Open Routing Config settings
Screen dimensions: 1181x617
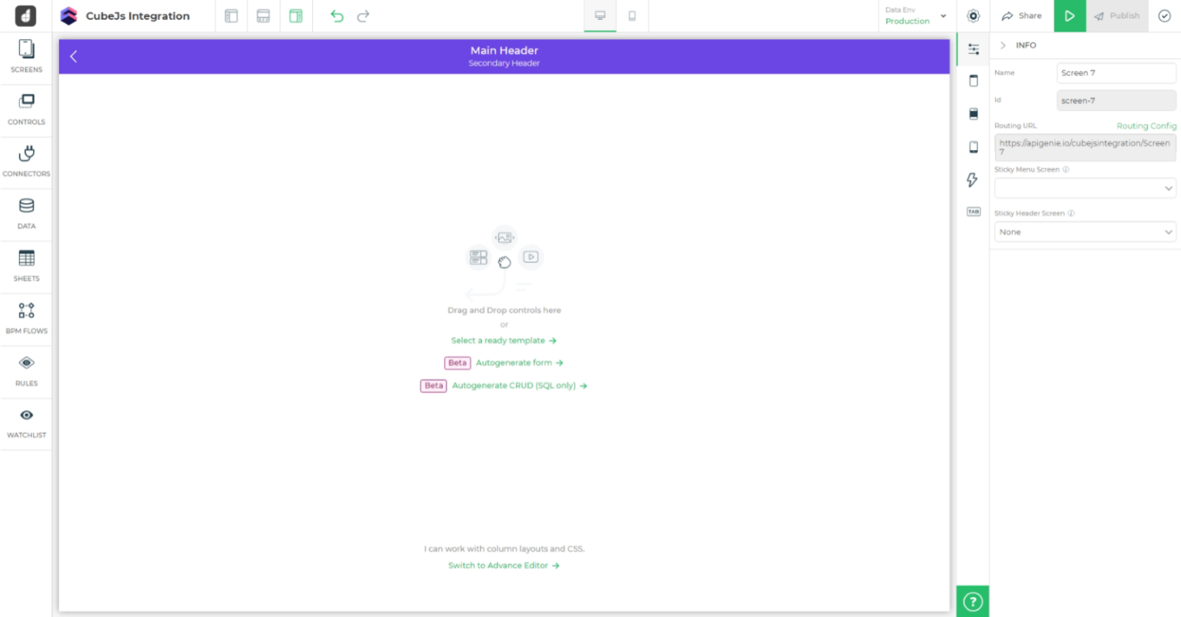1146,125
